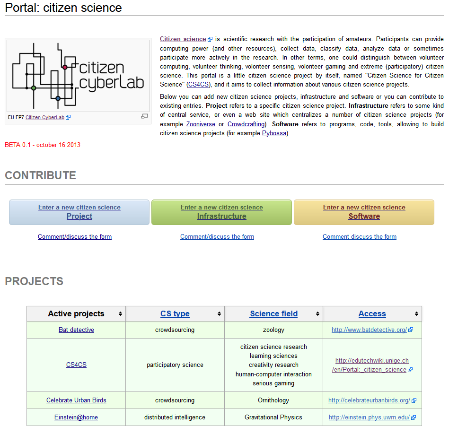Click external link icon after einstein.phys.uwm.edu URL
This screenshot has height=426, width=449.
pos(413,417)
